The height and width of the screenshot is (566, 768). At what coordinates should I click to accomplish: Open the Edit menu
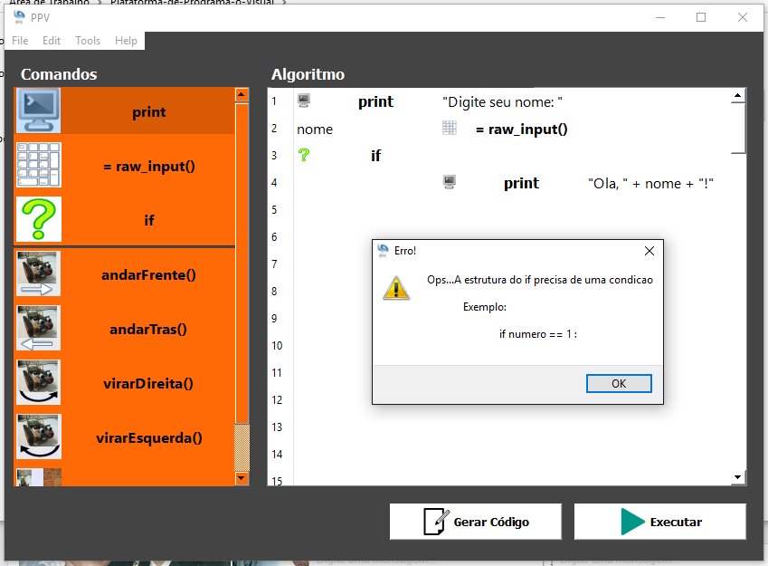tap(52, 41)
